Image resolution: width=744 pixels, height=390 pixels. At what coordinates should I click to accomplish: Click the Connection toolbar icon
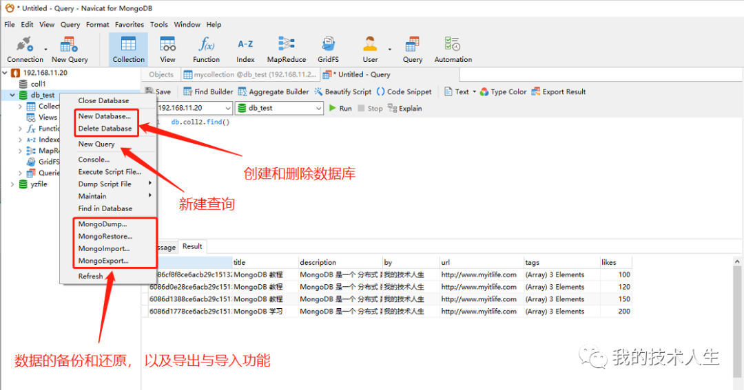click(x=25, y=50)
